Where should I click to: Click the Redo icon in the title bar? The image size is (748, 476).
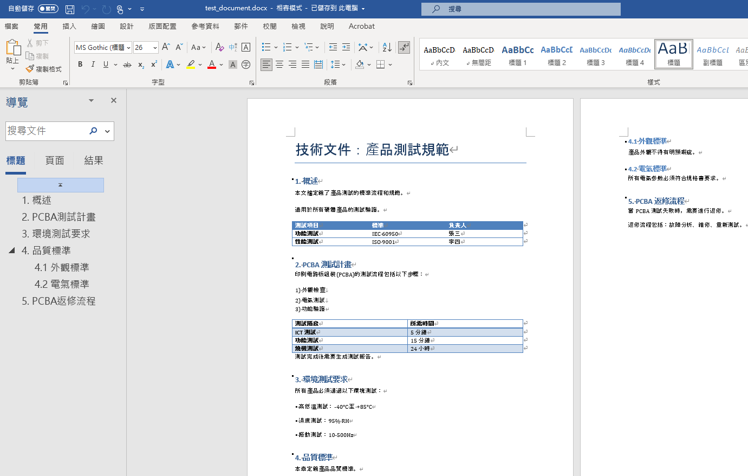106,9
